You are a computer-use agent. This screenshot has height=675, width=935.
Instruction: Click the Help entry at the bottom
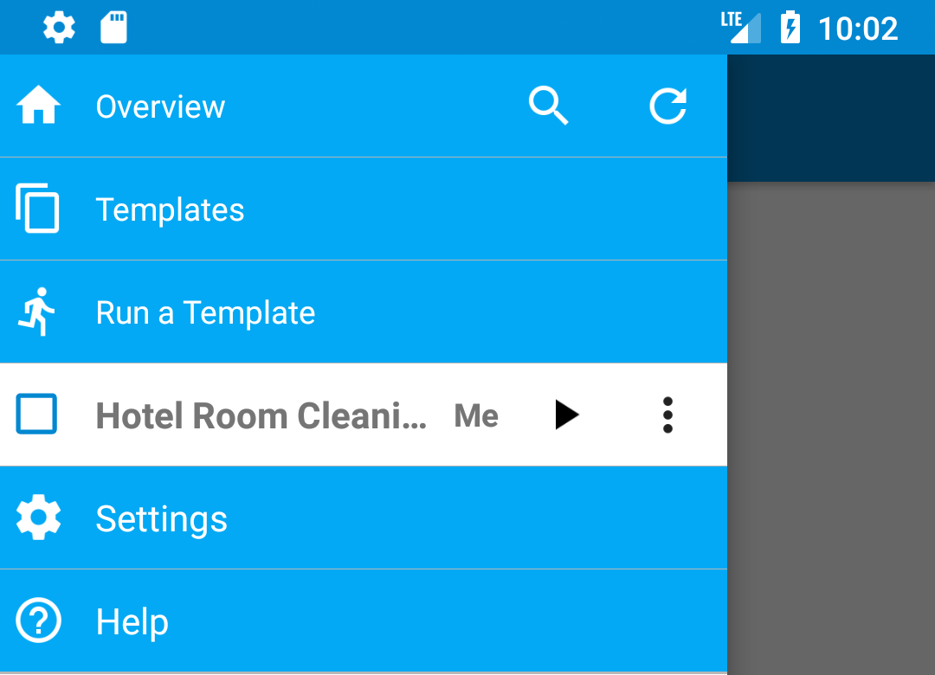(132, 620)
